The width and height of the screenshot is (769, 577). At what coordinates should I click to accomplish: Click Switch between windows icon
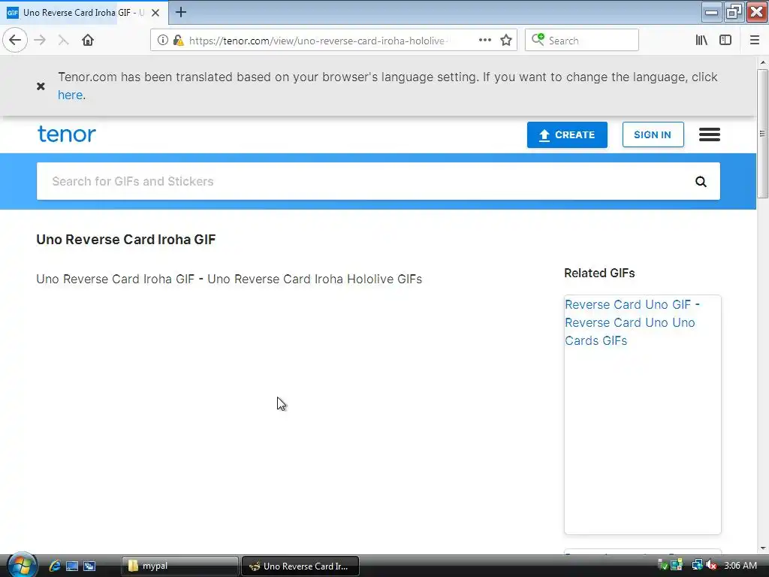[x=89, y=566]
